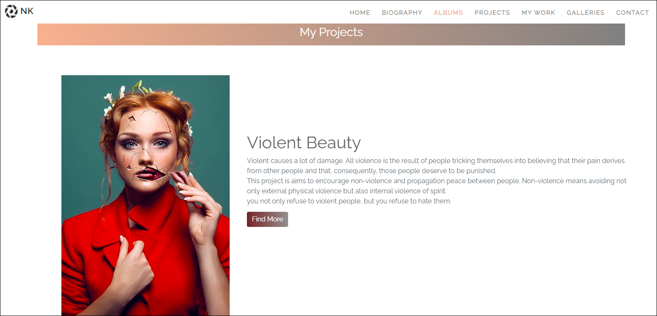Screen dimensions: 657x316
Task: Click the My Projects banner title
Action: coord(331,32)
